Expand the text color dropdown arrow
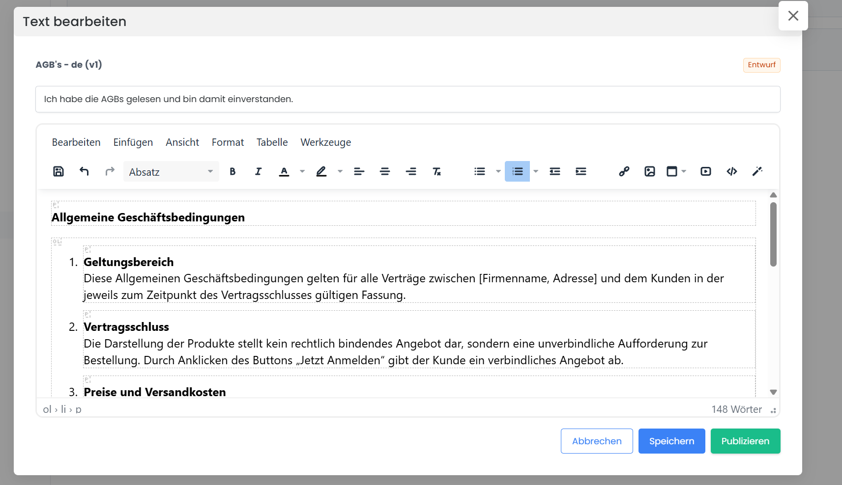 pyautogui.click(x=302, y=171)
